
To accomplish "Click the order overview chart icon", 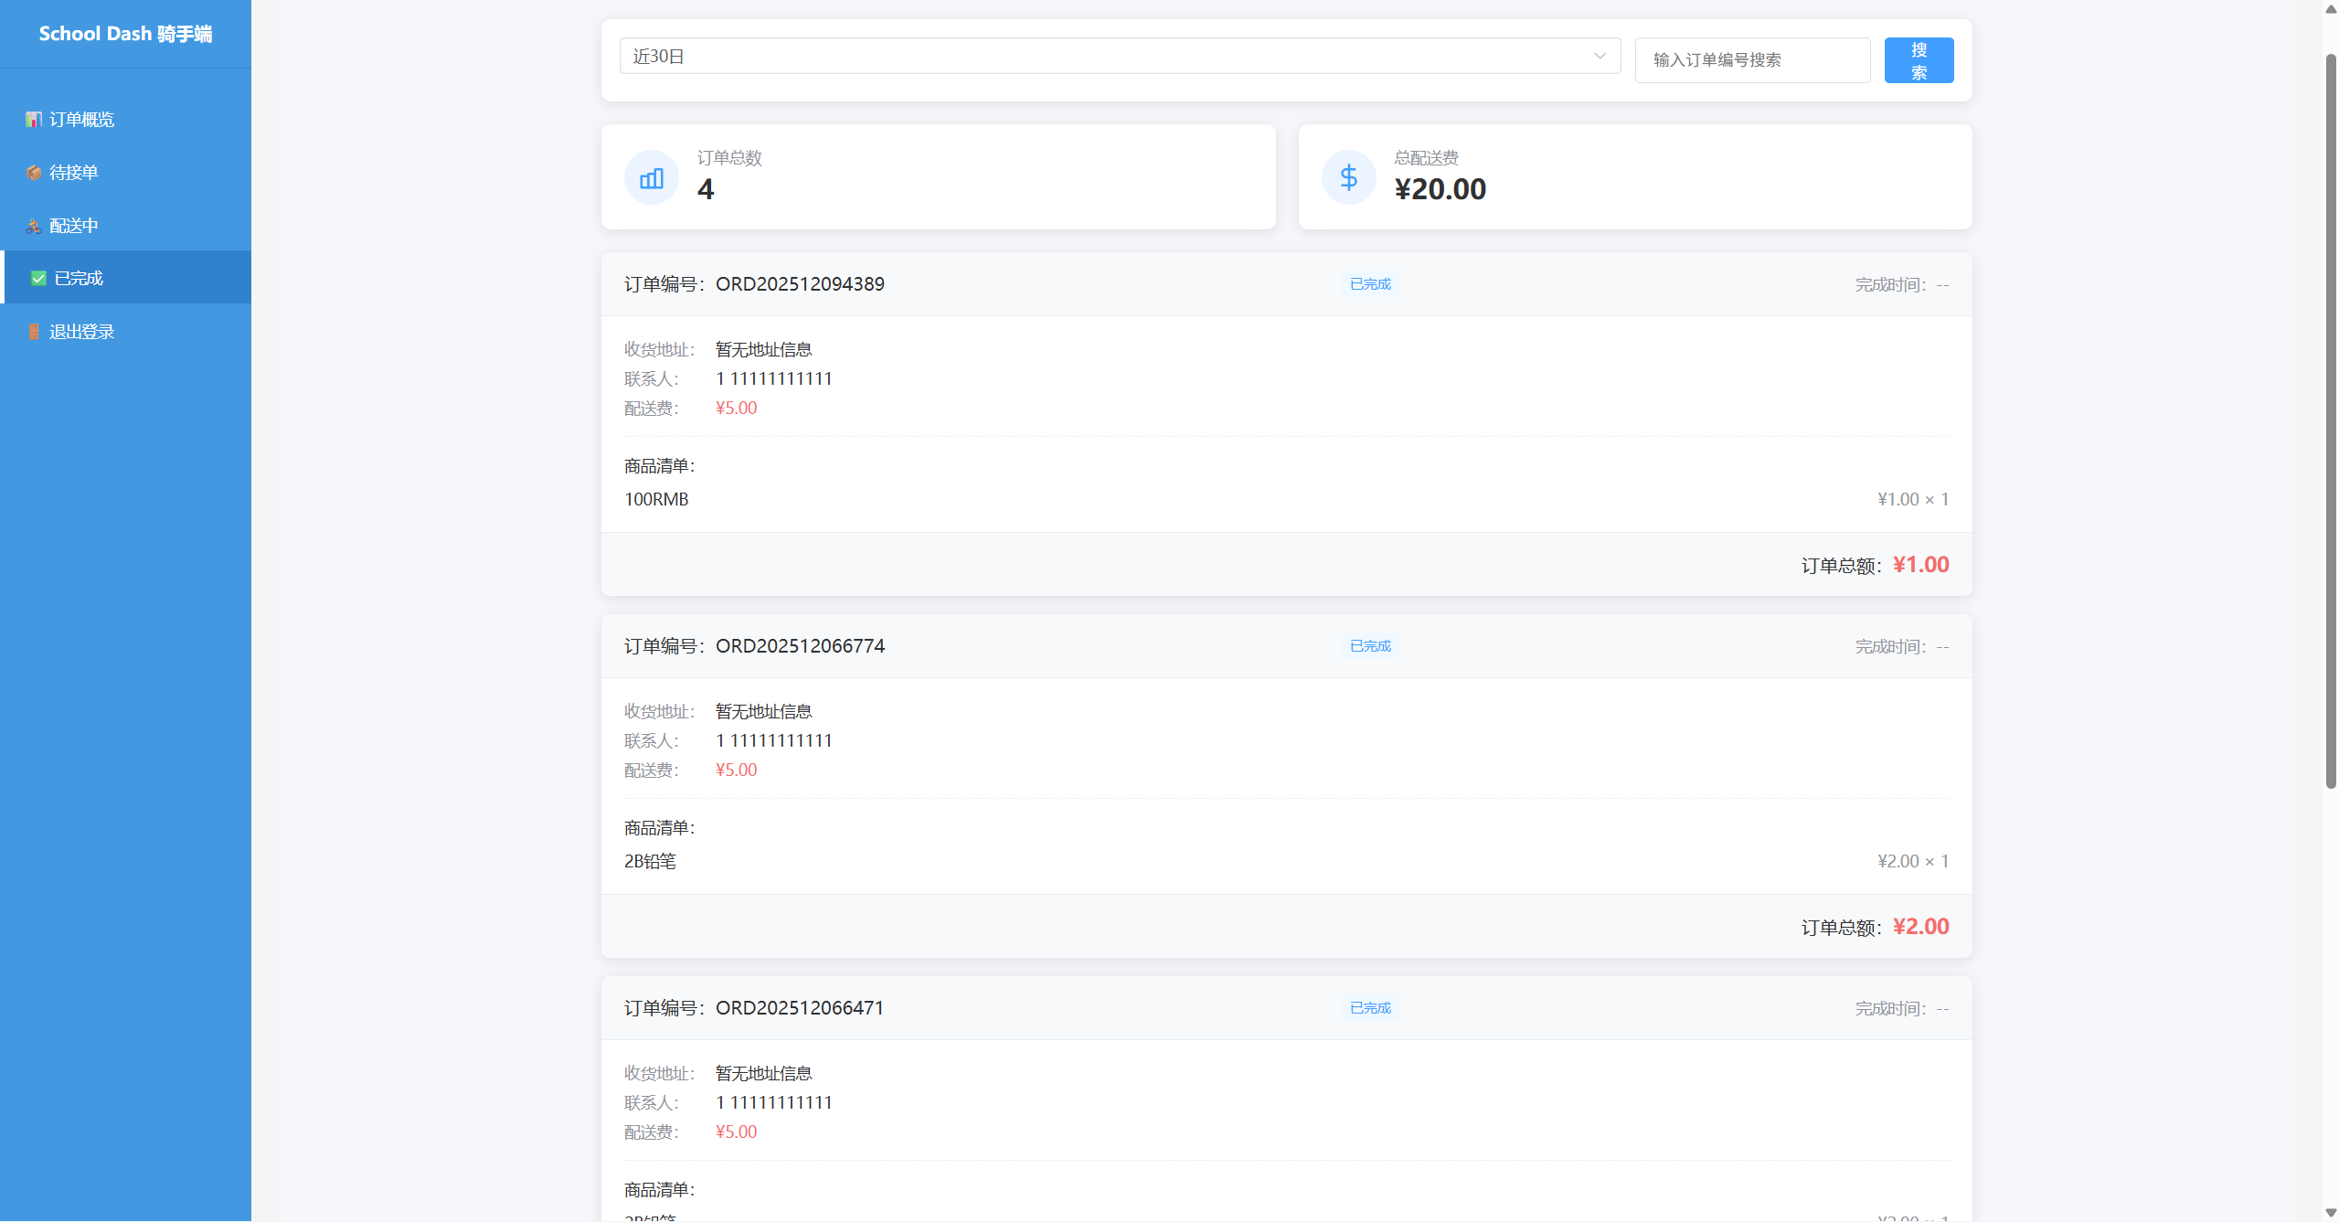I will (x=34, y=120).
